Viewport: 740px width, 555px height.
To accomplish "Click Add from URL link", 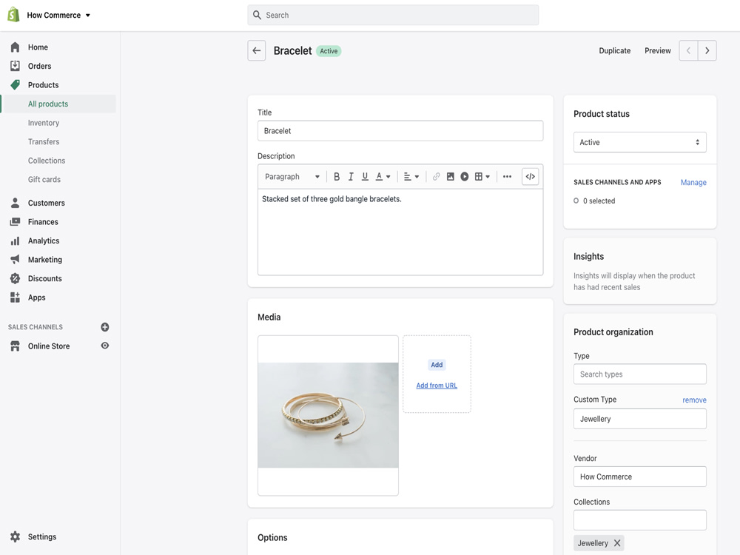I will (437, 386).
